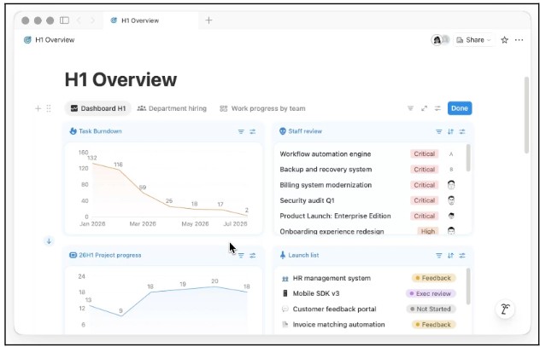Click the Staff review list scrollbar
This screenshot has width=540, height=347.
pos(468,158)
